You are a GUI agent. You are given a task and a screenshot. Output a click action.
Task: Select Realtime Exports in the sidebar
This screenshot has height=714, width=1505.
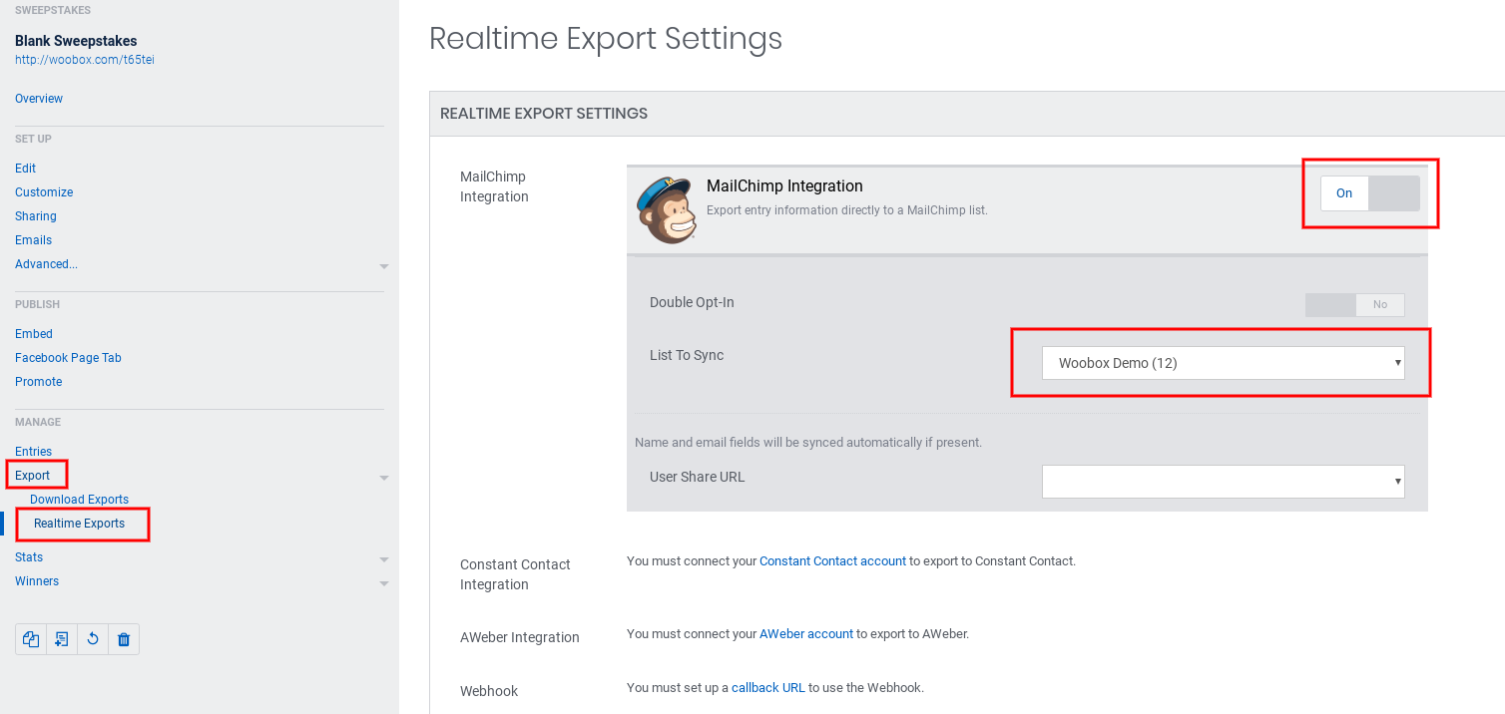(x=79, y=524)
